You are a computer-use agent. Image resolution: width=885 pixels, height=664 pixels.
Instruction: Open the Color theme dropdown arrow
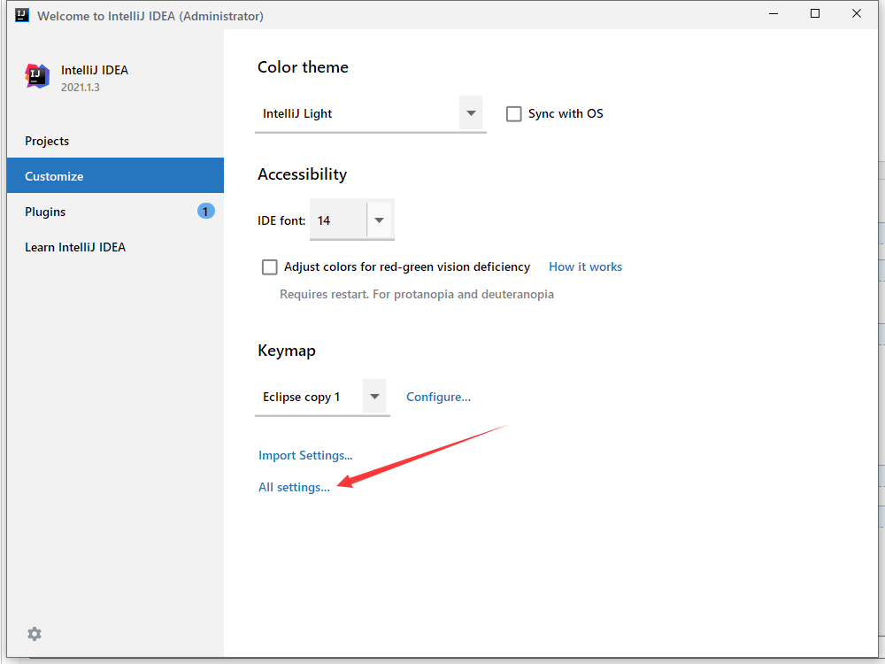pyautogui.click(x=471, y=113)
